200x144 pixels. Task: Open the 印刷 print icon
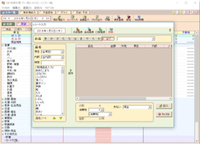click(x=108, y=18)
